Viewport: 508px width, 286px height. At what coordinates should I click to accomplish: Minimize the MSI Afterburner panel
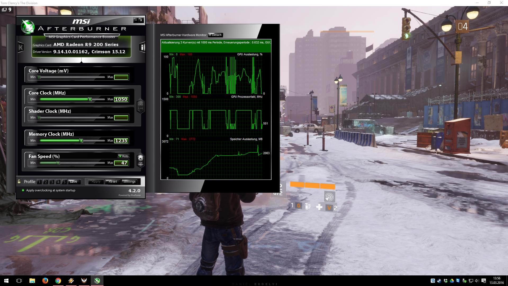click(x=136, y=20)
